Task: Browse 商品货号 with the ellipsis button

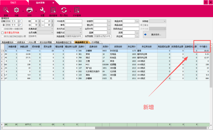Action: click(137, 21)
